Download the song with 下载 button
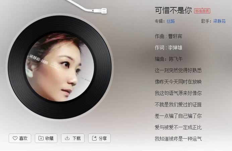 (x=73, y=138)
